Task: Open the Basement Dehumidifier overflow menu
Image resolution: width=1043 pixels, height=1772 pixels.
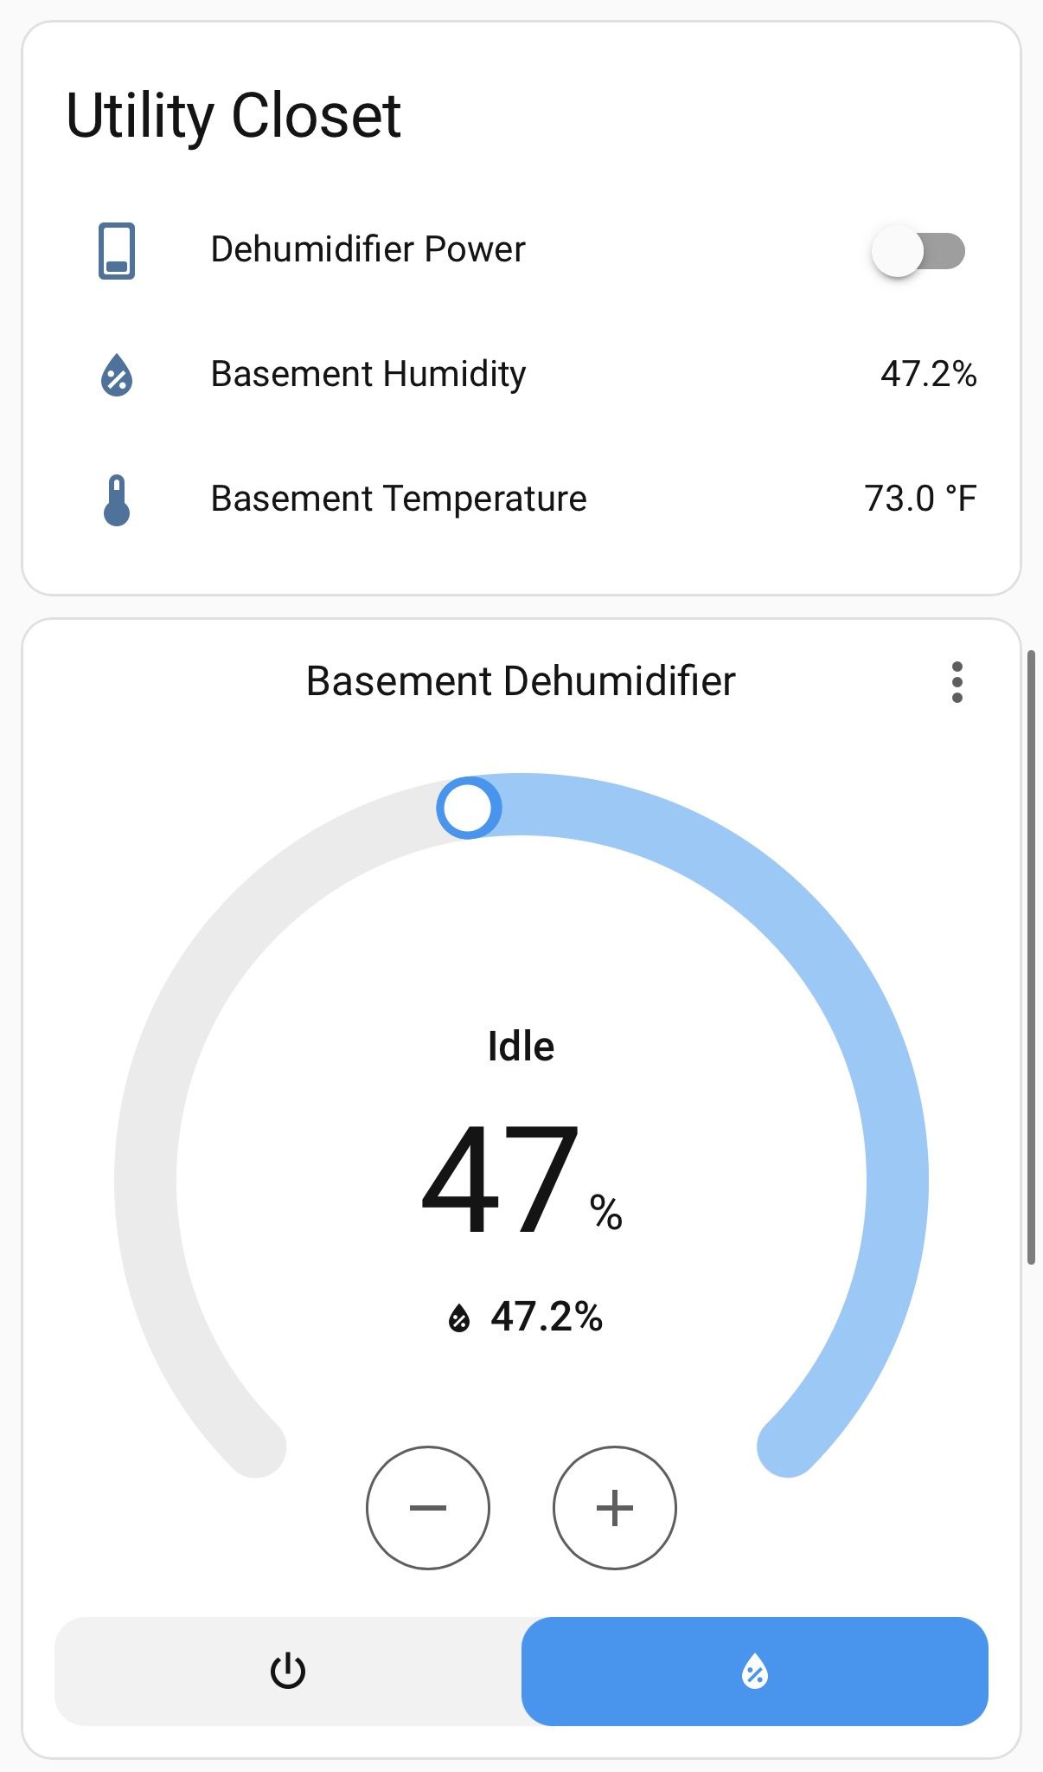Action: (957, 683)
